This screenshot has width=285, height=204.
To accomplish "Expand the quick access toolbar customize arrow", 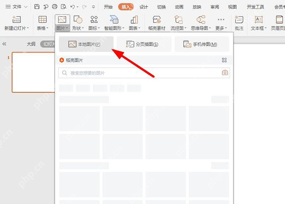I will 93,7.
